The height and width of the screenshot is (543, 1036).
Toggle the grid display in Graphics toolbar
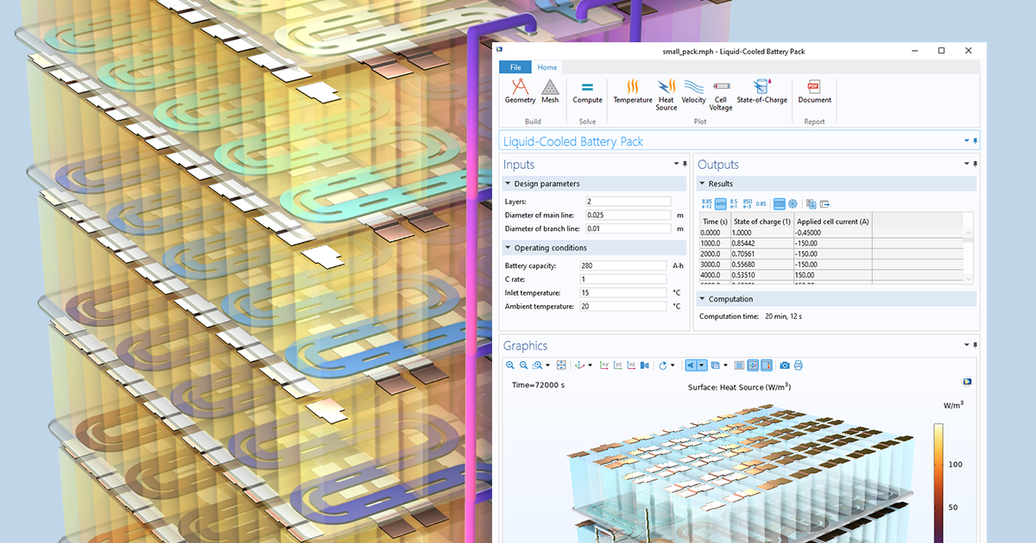tap(739, 365)
